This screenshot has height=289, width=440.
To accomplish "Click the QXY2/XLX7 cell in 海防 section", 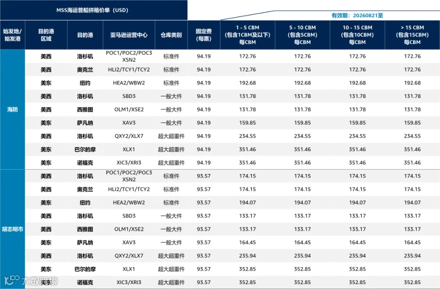I will (x=129, y=136).
